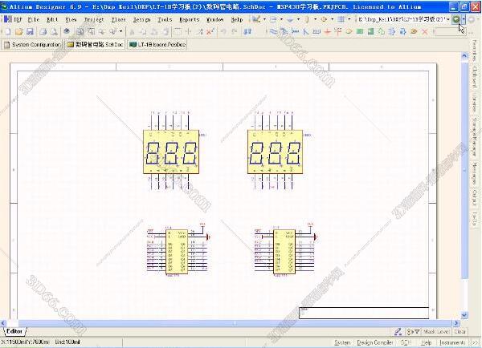Viewport: 482px width, 348px height.
Task: Click the Print icon in toolbar
Action: pos(43,31)
